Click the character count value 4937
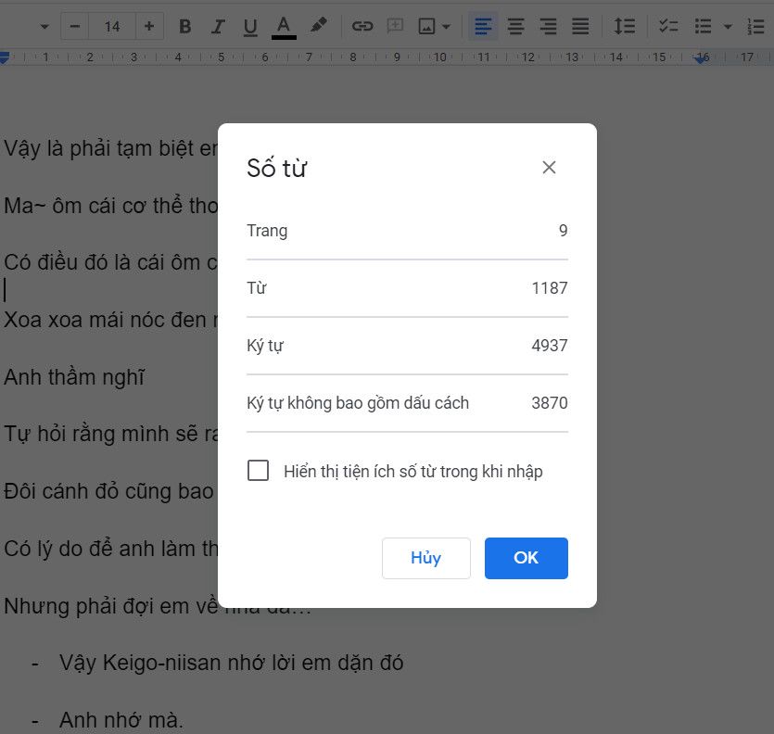 (x=550, y=346)
